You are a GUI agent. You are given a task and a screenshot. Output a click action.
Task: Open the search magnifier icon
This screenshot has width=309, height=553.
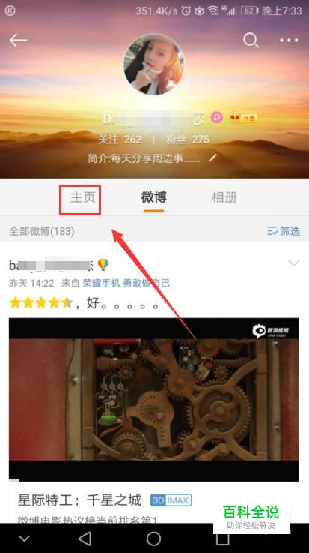click(251, 41)
